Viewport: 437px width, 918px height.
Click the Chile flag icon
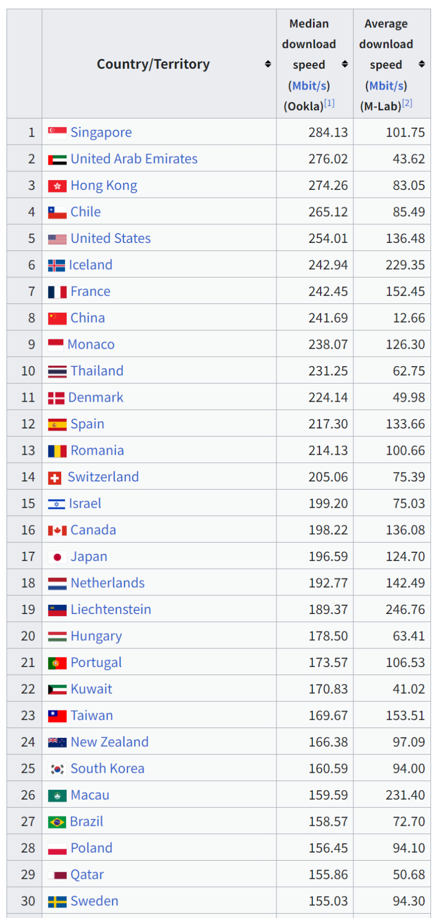[57, 212]
